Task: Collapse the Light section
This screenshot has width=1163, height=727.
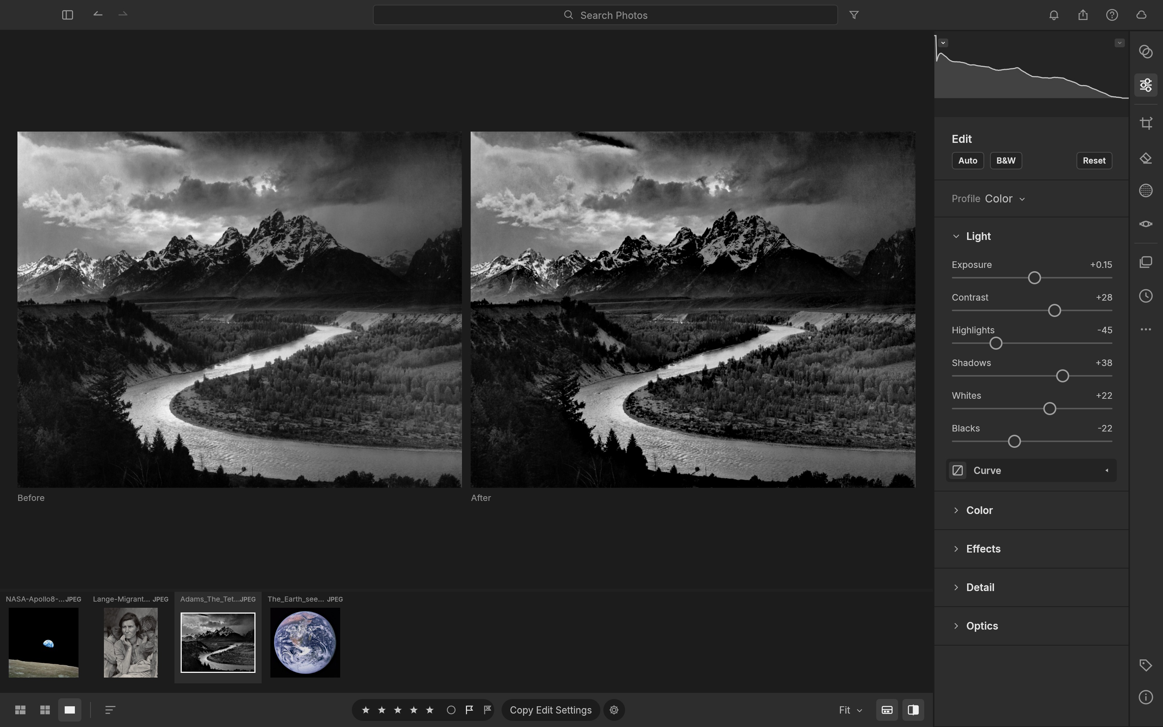Action: (x=971, y=236)
